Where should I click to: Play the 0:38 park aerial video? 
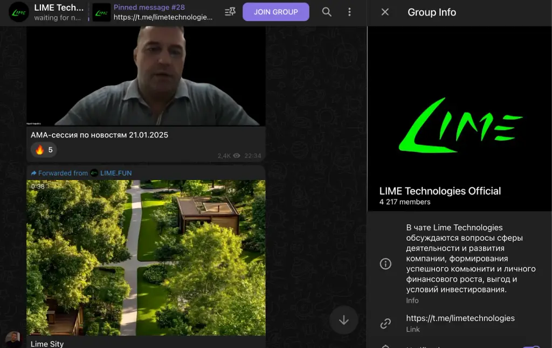click(146, 257)
